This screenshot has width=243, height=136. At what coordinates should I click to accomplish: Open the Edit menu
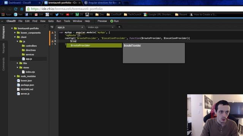(27, 21)
